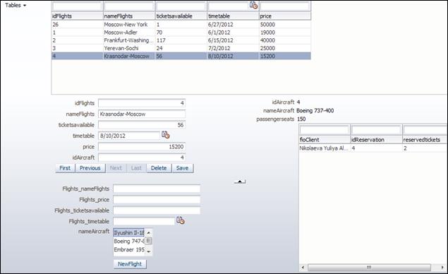Filter by the idFlights column field

[77, 6]
